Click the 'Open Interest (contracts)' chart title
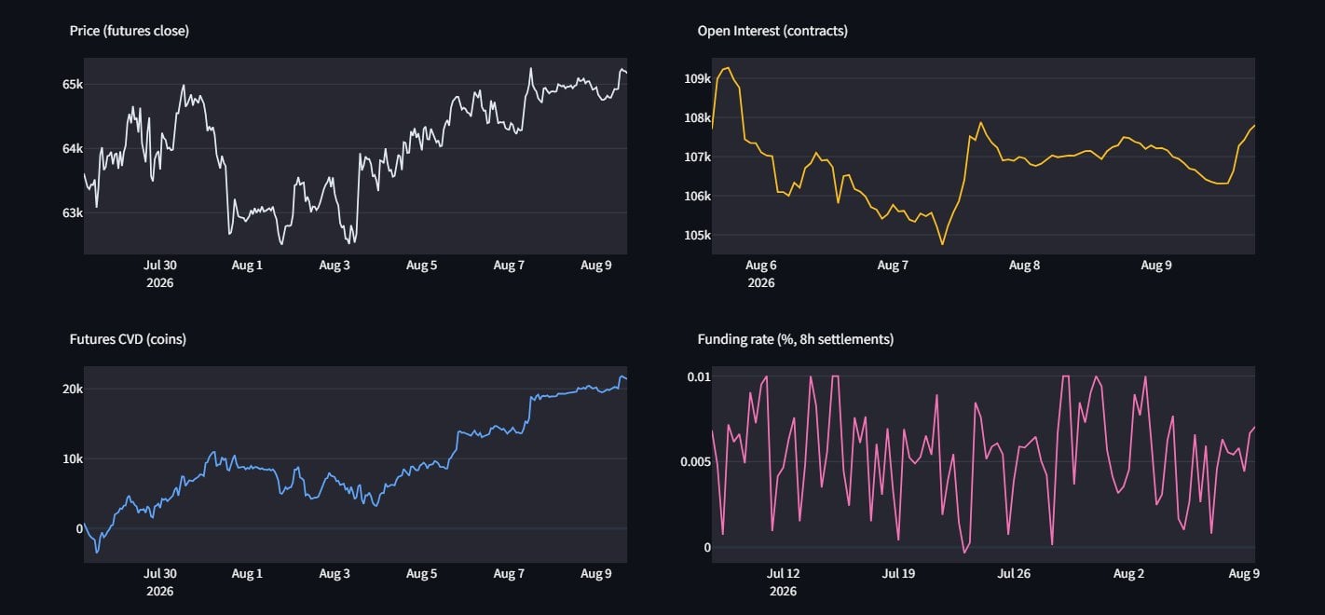Viewport: 1325px width, 615px height. 772,31
